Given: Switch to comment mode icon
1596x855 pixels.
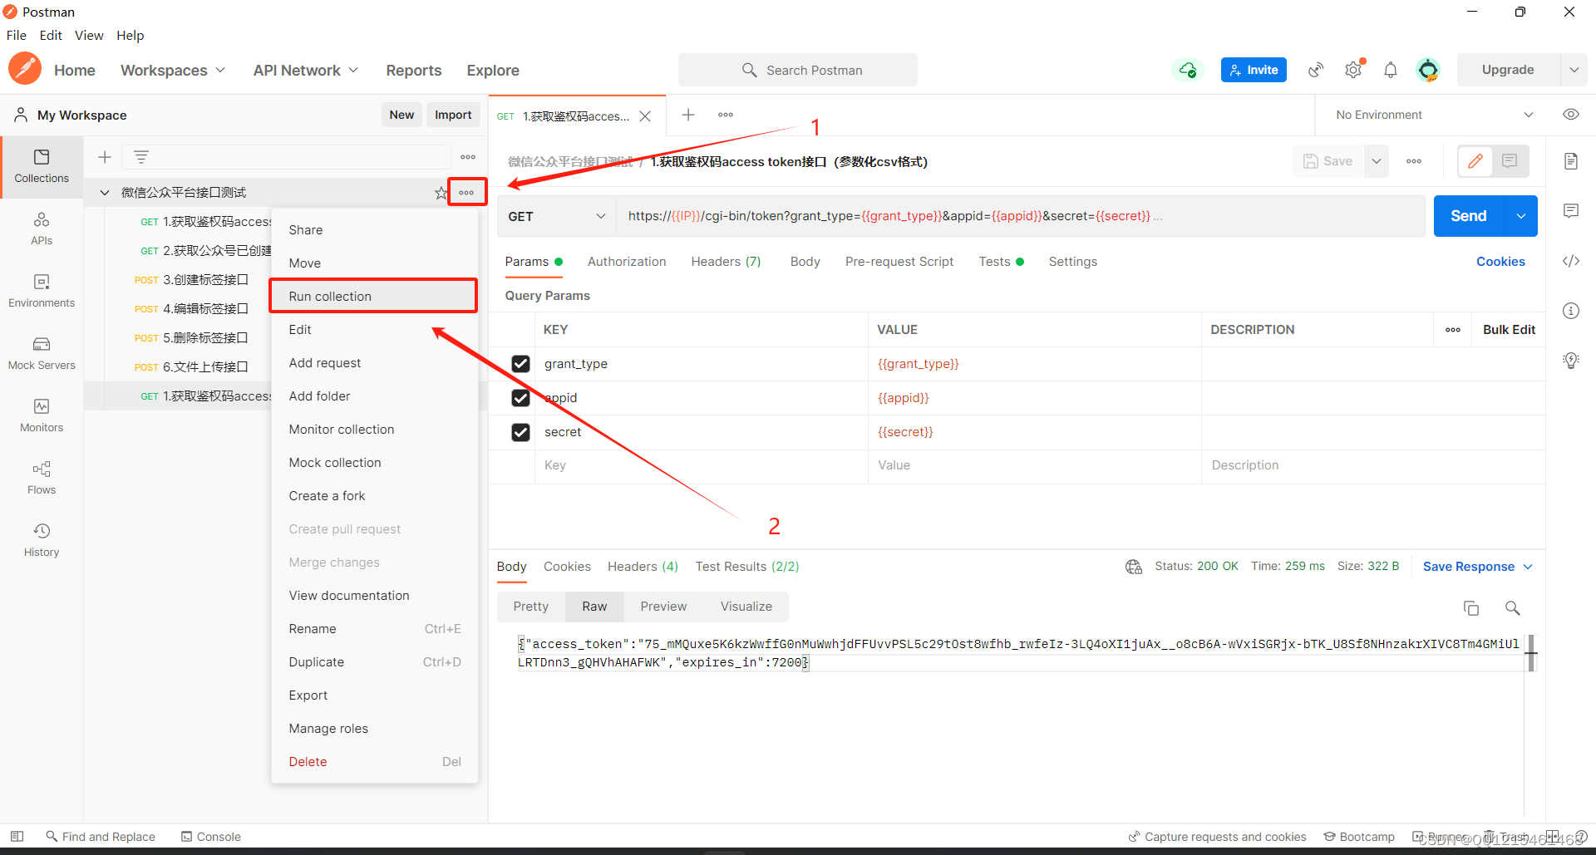Looking at the screenshot, I should tap(1510, 161).
